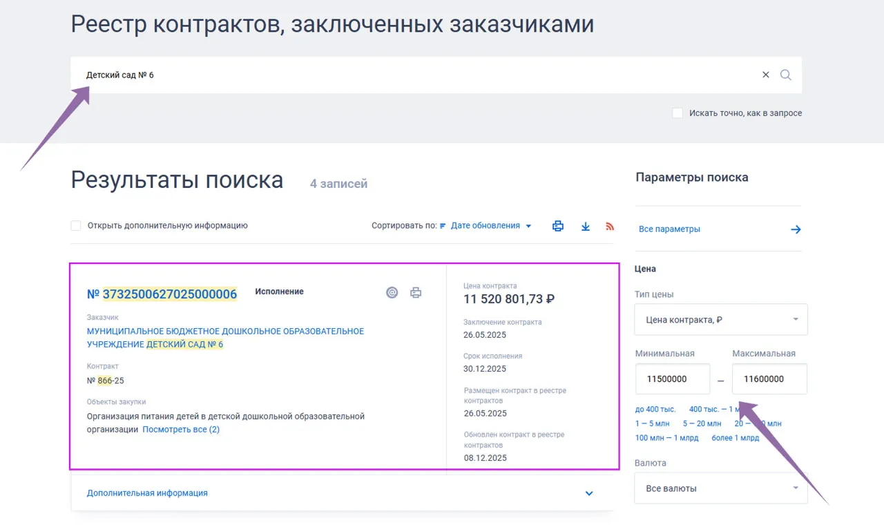Click the email subscription icon on contract card
The image size is (884, 525).
click(x=392, y=293)
